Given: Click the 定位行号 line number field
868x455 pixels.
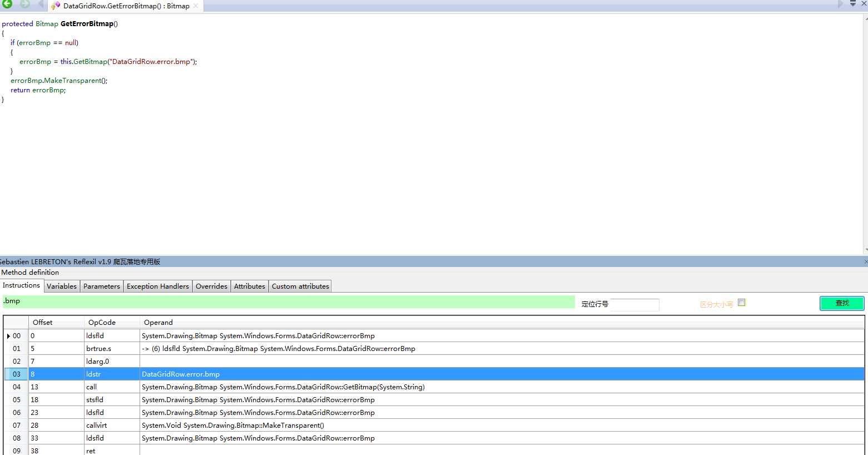Looking at the screenshot, I should tap(634, 304).
